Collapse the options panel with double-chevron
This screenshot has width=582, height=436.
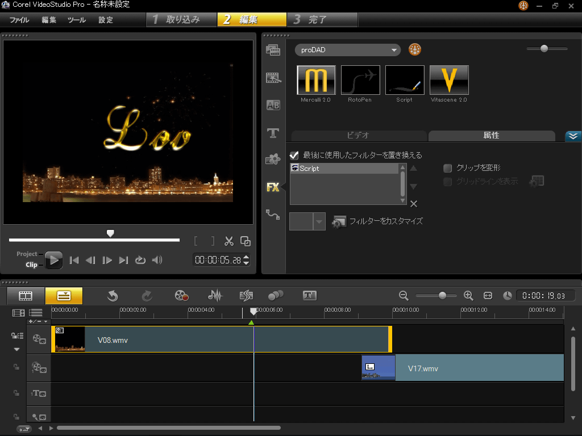(573, 136)
